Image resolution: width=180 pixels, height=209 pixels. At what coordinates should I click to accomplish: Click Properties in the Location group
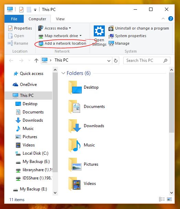pos(20,28)
